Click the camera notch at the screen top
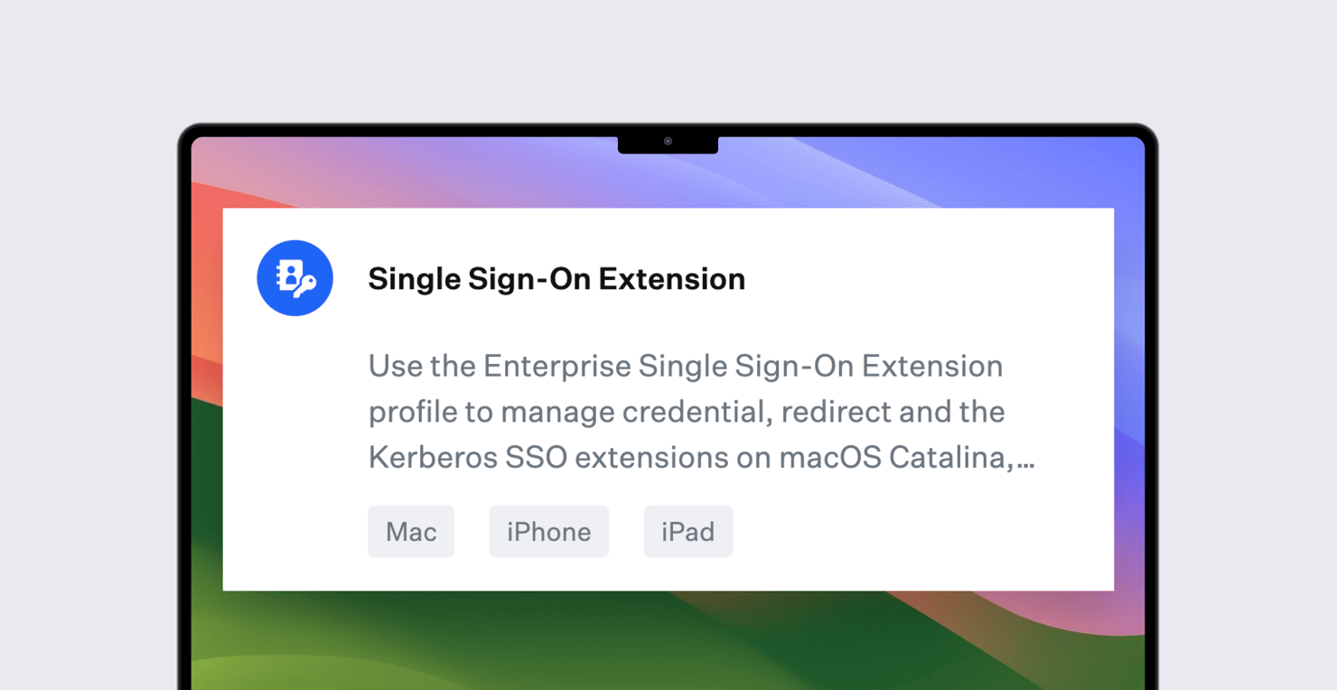Viewport: 1337px width, 690px height. (668, 143)
